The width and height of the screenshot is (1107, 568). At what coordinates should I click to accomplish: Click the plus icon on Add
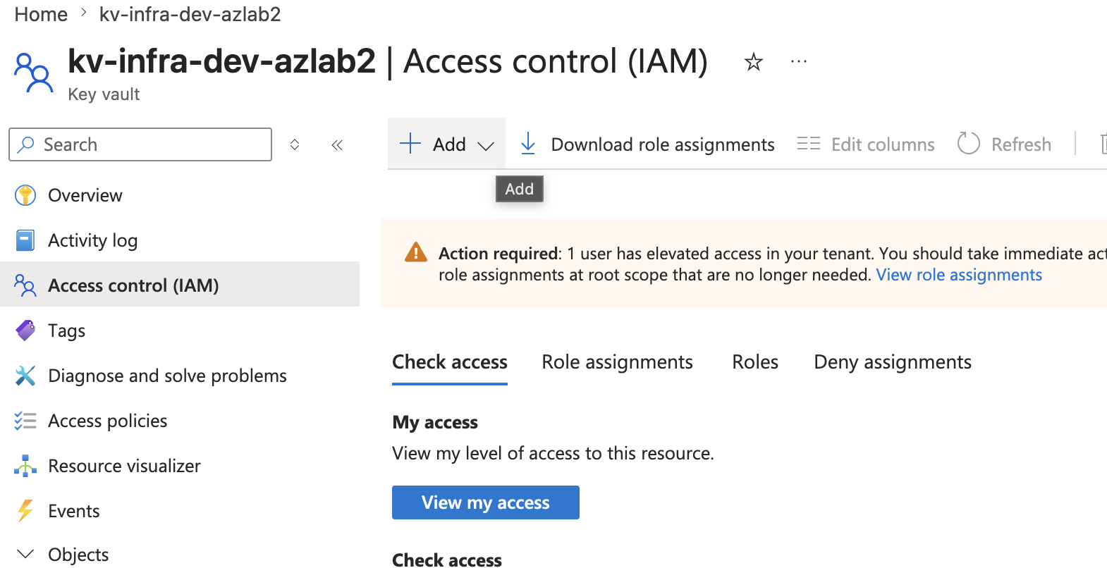point(410,144)
